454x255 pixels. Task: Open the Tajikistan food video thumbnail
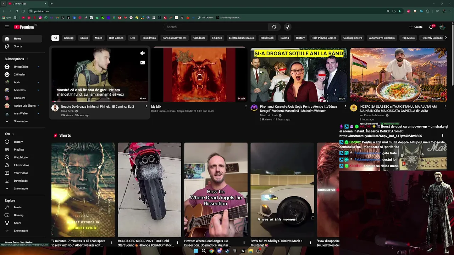click(x=398, y=75)
